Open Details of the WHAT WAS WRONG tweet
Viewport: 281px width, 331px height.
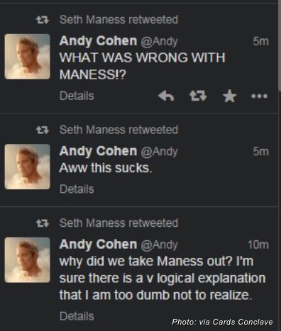(x=77, y=96)
